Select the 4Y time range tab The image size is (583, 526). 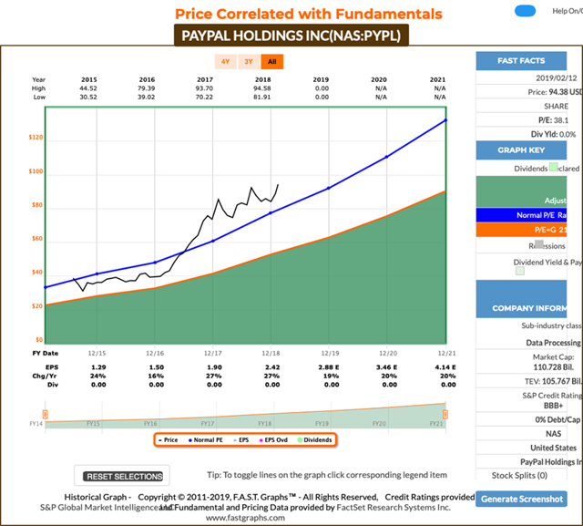[x=225, y=62]
